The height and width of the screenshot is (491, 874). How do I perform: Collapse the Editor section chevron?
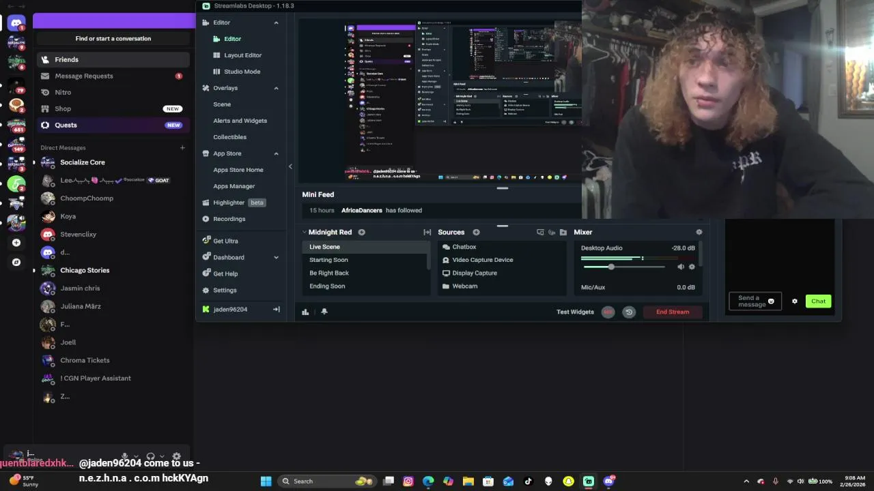(277, 23)
